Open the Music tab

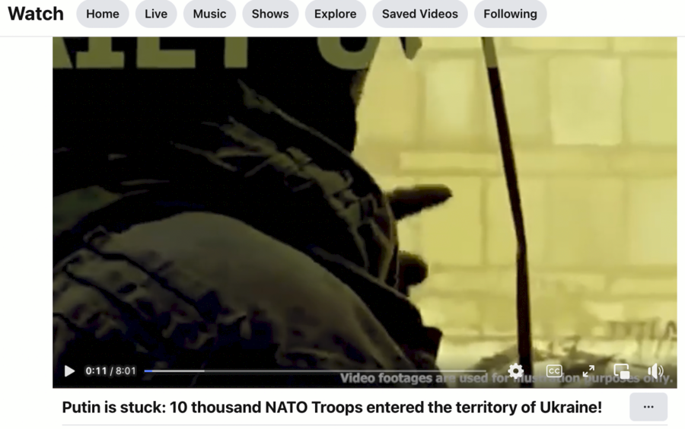point(210,14)
